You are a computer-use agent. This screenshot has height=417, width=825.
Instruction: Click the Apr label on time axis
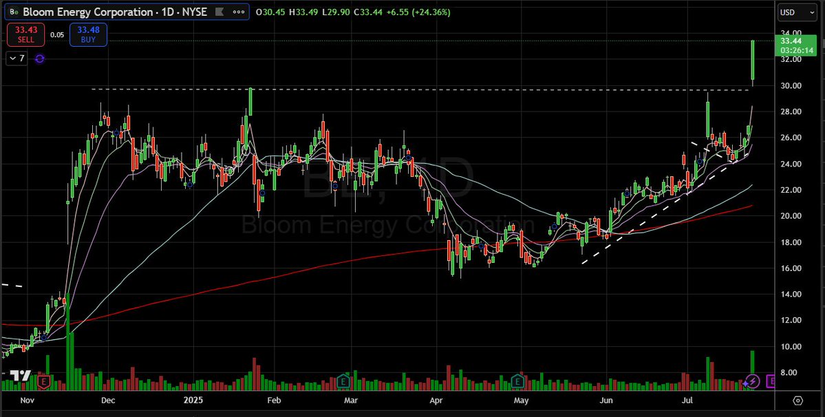pos(436,400)
